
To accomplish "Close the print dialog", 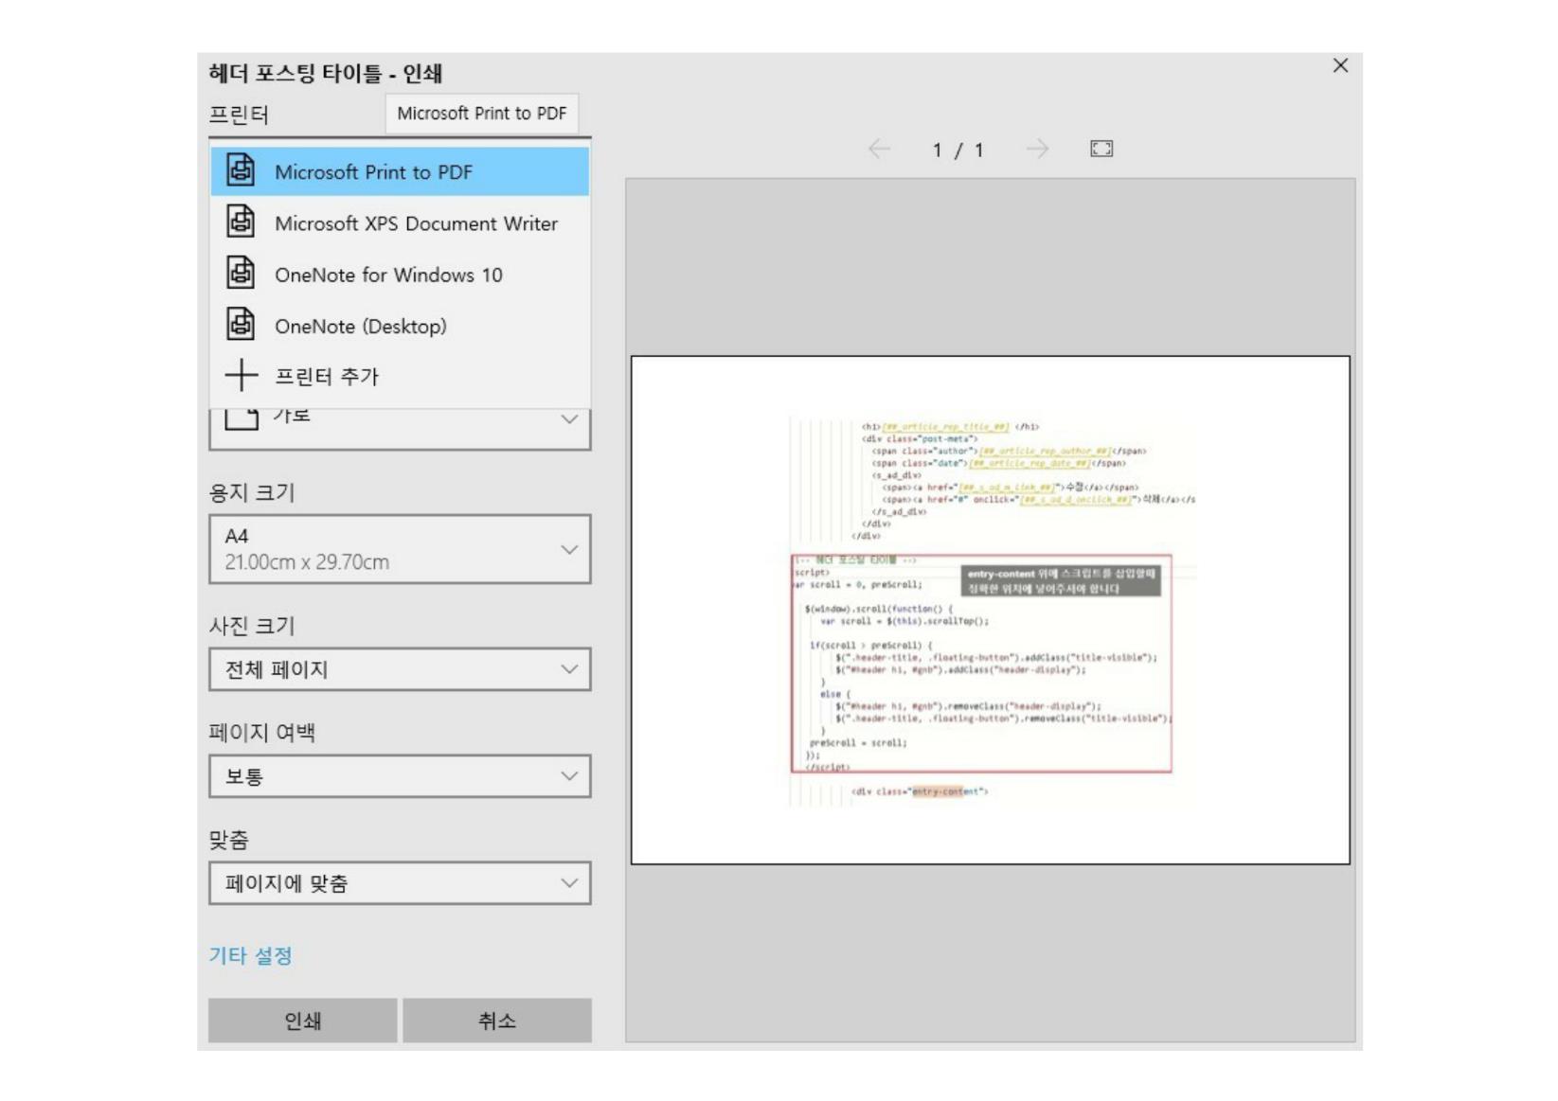I will click(1340, 65).
